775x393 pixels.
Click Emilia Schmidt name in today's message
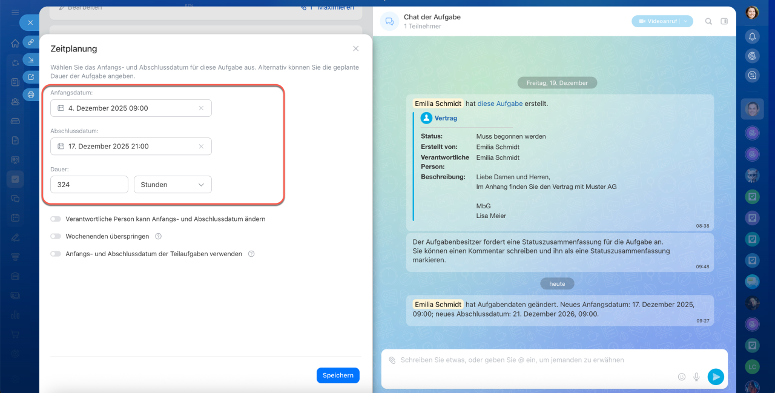click(x=438, y=304)
